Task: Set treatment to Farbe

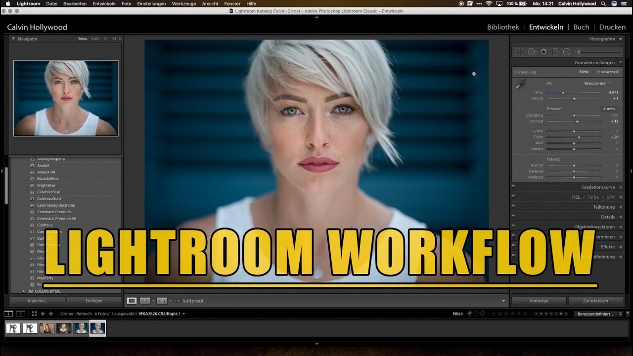Action: point(584,72)
